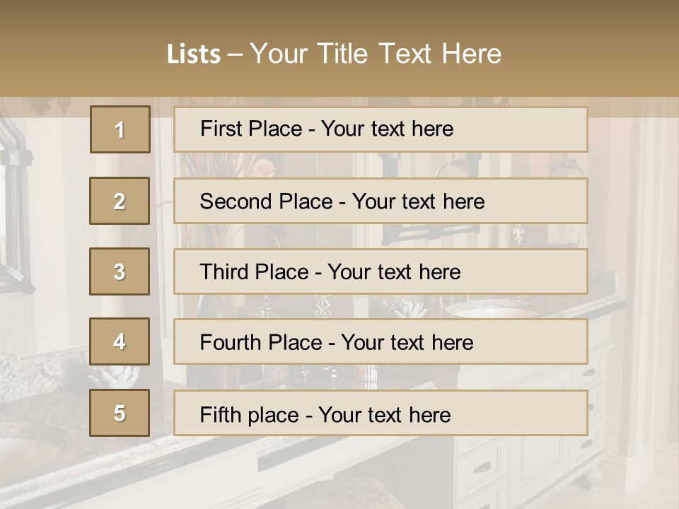
Task: Click 'First Place - Your text here'
Action: (x=381, y=129)
